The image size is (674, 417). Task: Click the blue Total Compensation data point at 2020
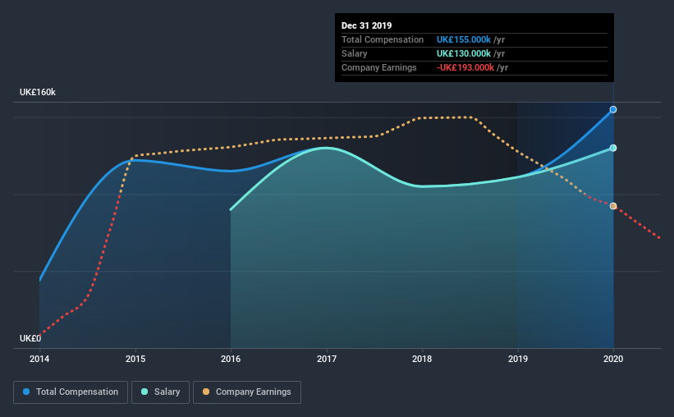613,110
